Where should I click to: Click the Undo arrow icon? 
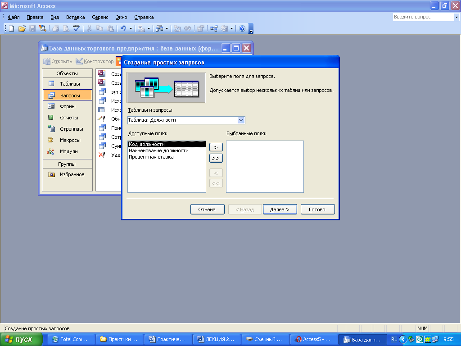click(x=123, y=28)
